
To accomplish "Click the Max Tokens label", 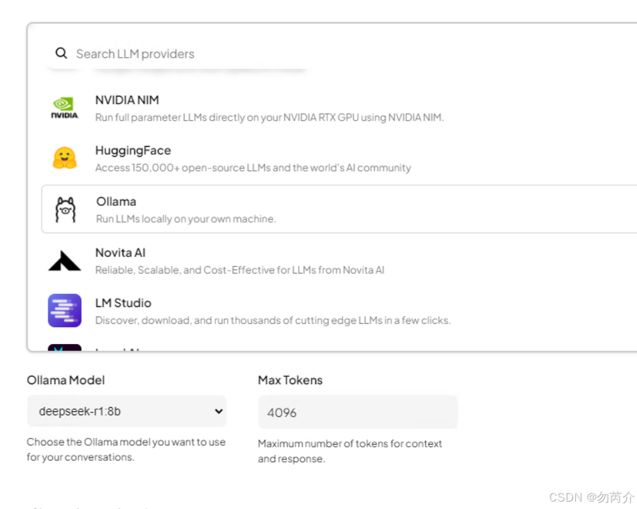I will coord(290,380).
